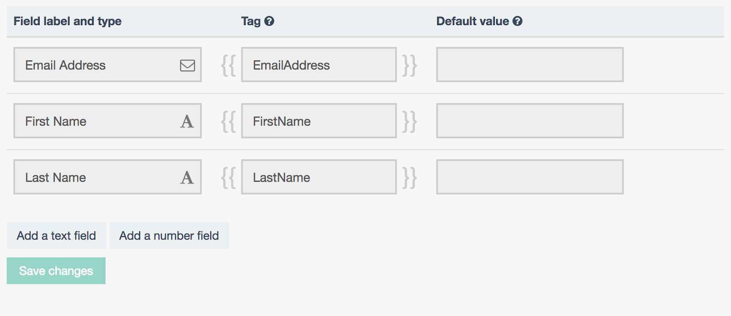Select the Last Name label field

(96, 177)
